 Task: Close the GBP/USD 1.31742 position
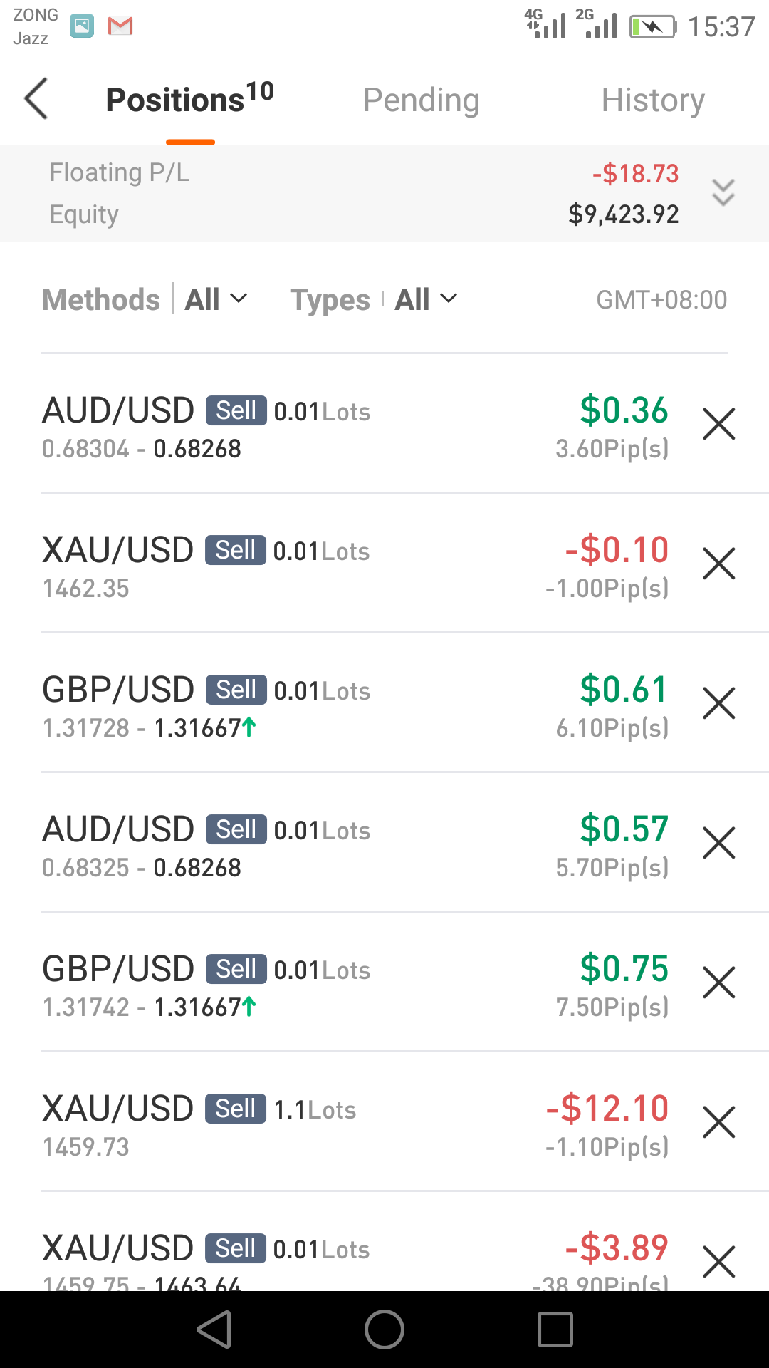click(x=718, y=983)
